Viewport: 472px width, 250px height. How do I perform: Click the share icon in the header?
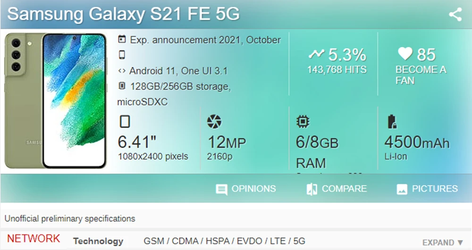(455, 15)
